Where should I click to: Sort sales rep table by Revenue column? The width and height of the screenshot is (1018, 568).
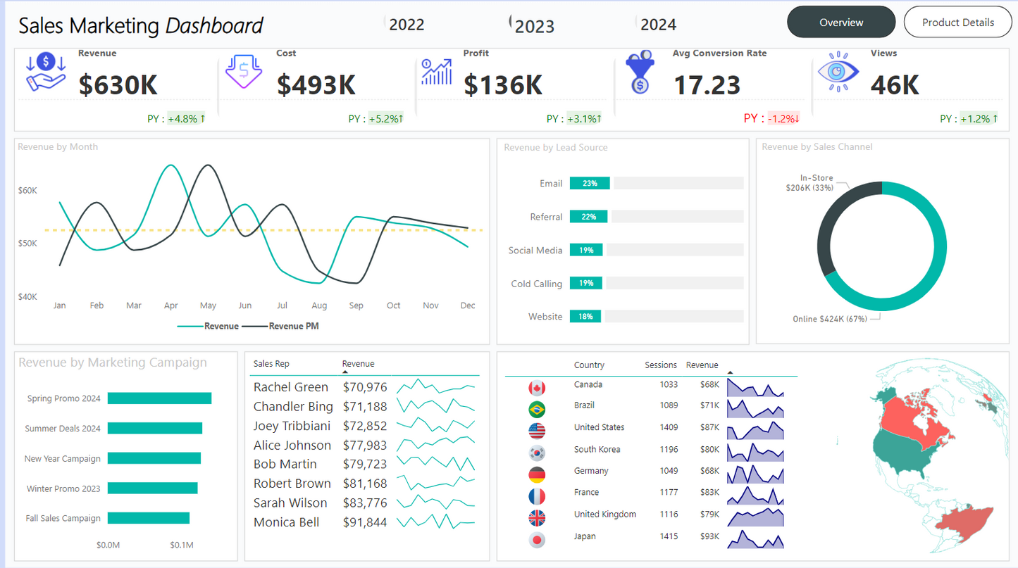[x=358, y=364]
